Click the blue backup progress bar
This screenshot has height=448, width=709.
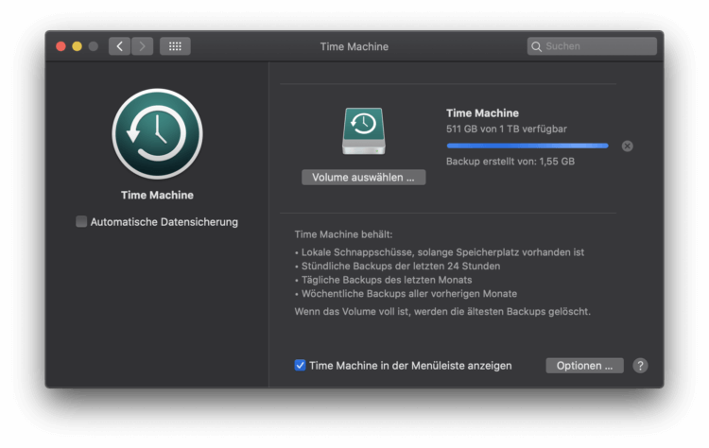pos(527,146)
